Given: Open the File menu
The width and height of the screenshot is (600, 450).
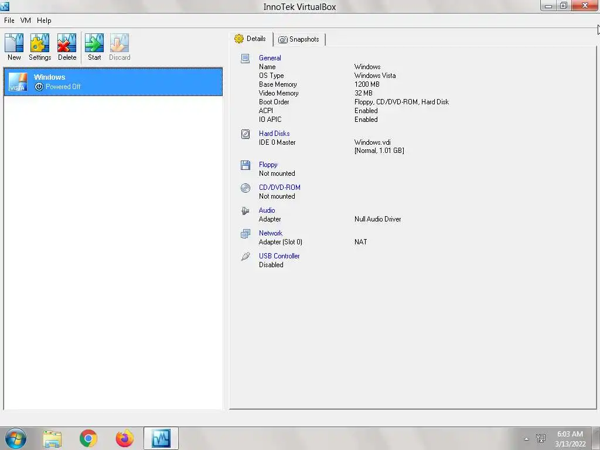Looking at the screenshot, I should pos(9,21).
